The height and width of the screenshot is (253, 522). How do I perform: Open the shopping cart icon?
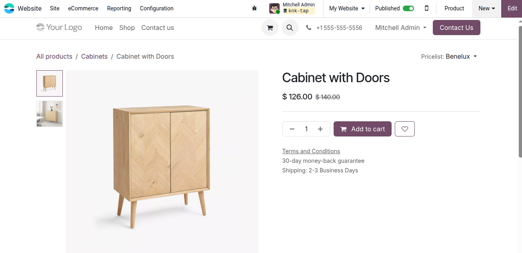270,28
